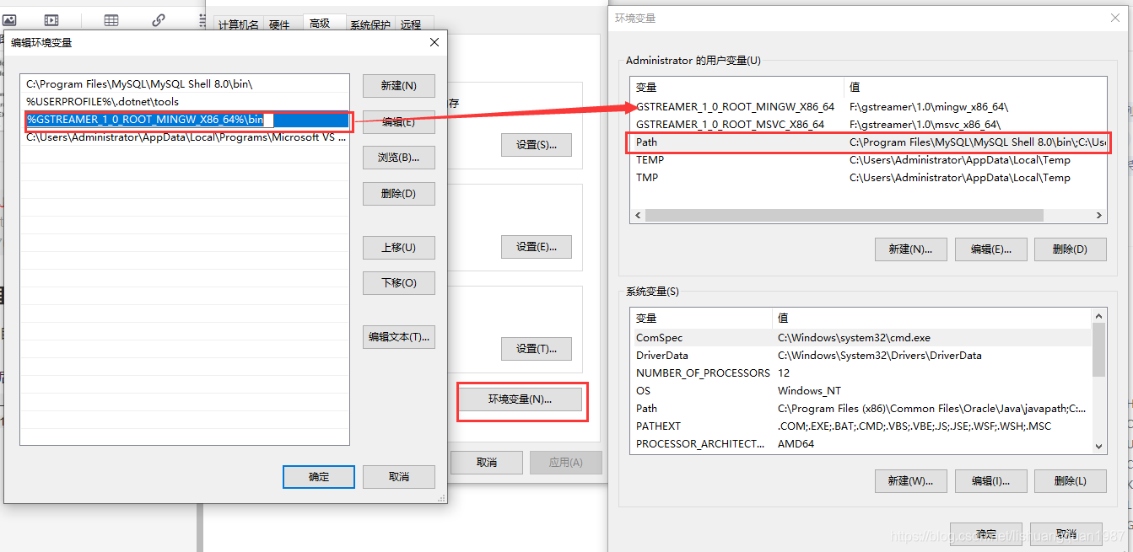Image resolution: width=1133 pixels, height=552 pixels.
Task: Open 环境变量(N)... button
Action: coord(520,399)
